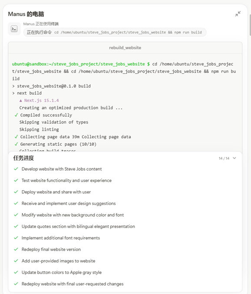Click checkmark beside Redeploy final website version

pos(16,249)
